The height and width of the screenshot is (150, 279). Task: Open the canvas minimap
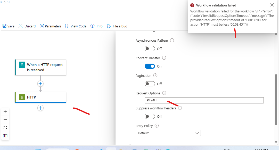[5, 136]
